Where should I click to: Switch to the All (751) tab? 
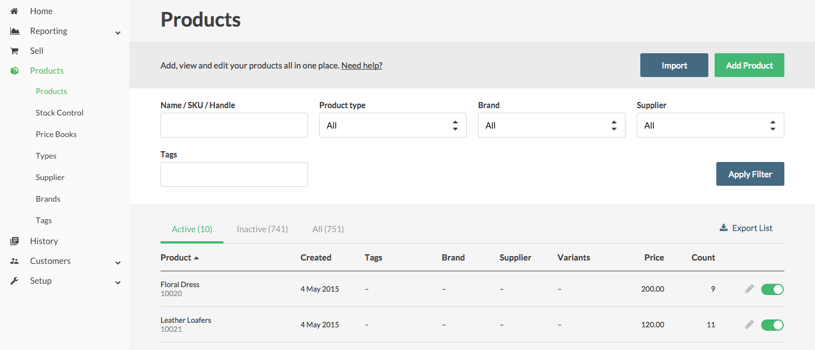tap(328, 229)
